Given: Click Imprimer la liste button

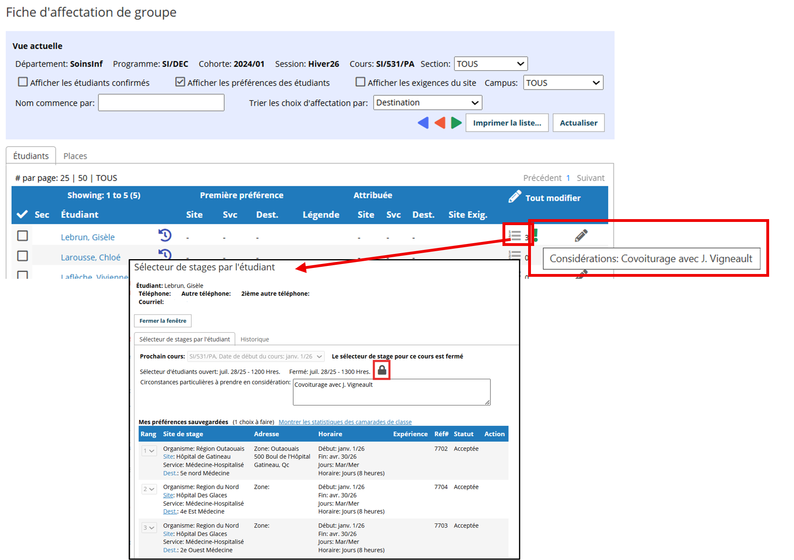Looking at the screenshot, I should [x=507, y=123].
